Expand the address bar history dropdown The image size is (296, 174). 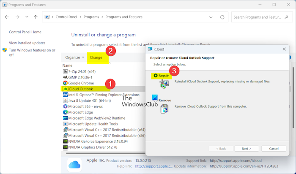[x=211, y=17]
